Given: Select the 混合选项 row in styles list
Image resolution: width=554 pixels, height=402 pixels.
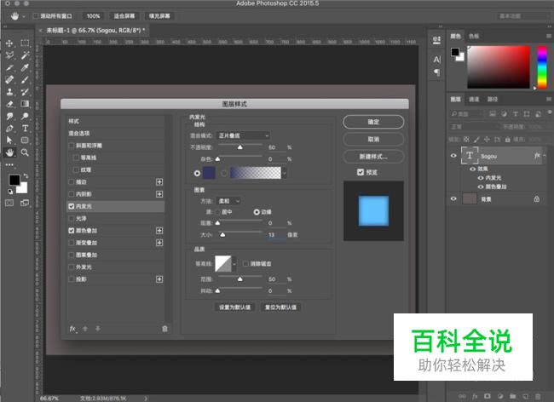Looking at the screenshot, I should click(x=116, y=134).
